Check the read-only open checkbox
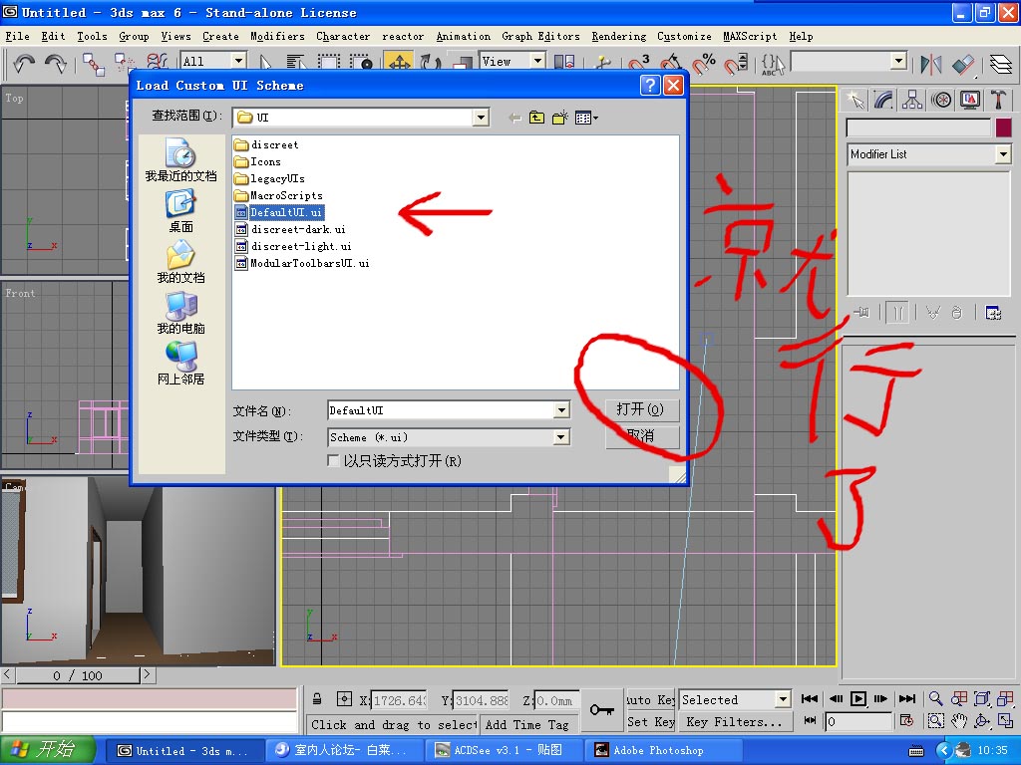 tap(333, 460)
